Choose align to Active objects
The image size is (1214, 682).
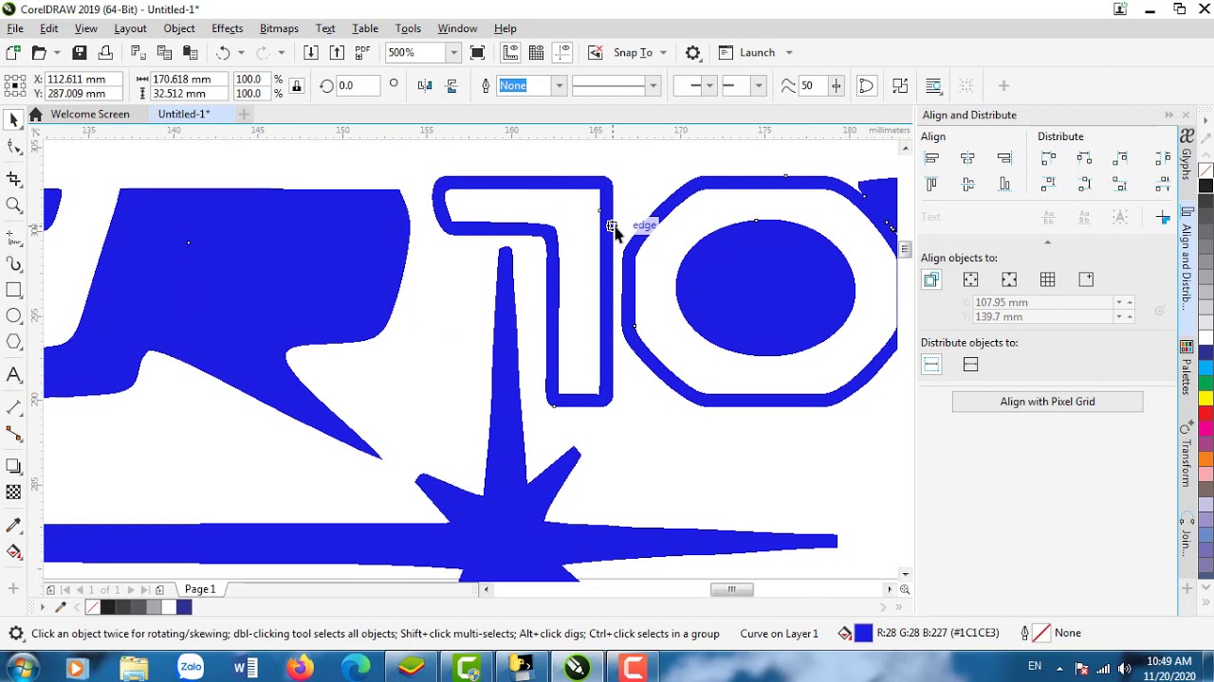tap(931, 279)
